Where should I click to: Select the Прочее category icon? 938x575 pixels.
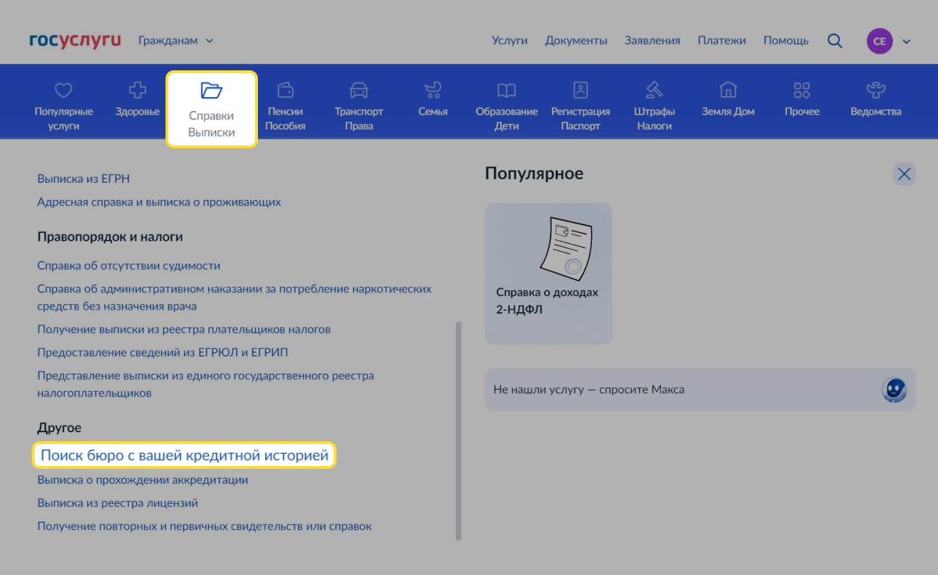click(x=801, y=88)
